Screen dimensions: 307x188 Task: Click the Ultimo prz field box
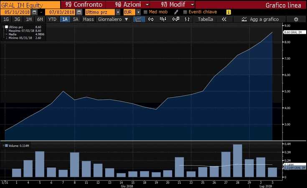tap(100, 12)
